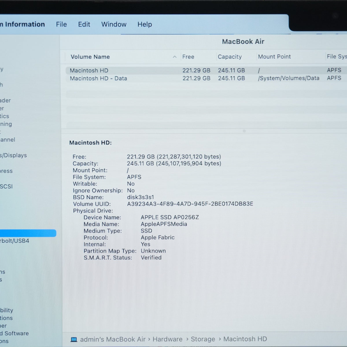The image size is (347, 347).
Task: Open the Help menu
Action: tap(145, 24)
